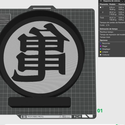The image size is (125, 125).
Task: Click the Tiempo total label
Action: 105,37
